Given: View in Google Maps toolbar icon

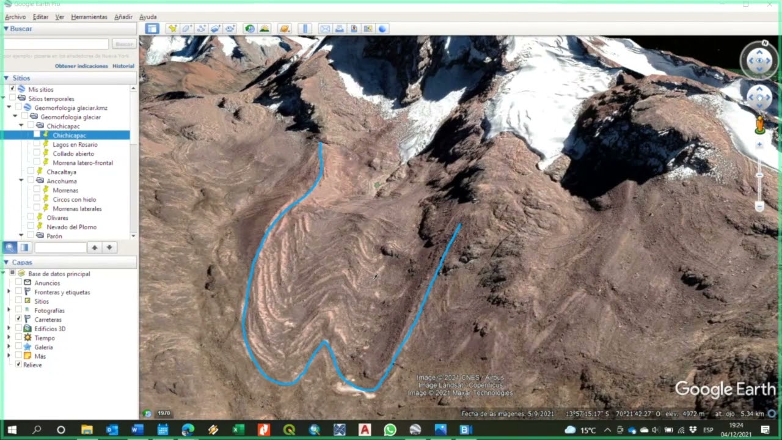Looking at the screenshot, I should click(368, 29).
